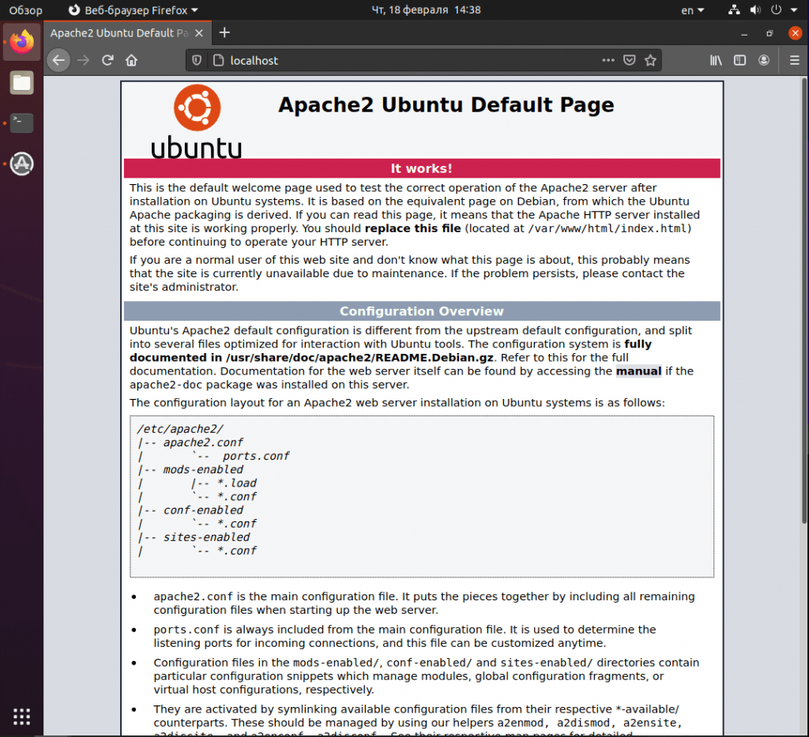This screenshot has width=809, height=737.
Task: Click the manual link in Configuration Overview
Action: click(x=638, y=371)
